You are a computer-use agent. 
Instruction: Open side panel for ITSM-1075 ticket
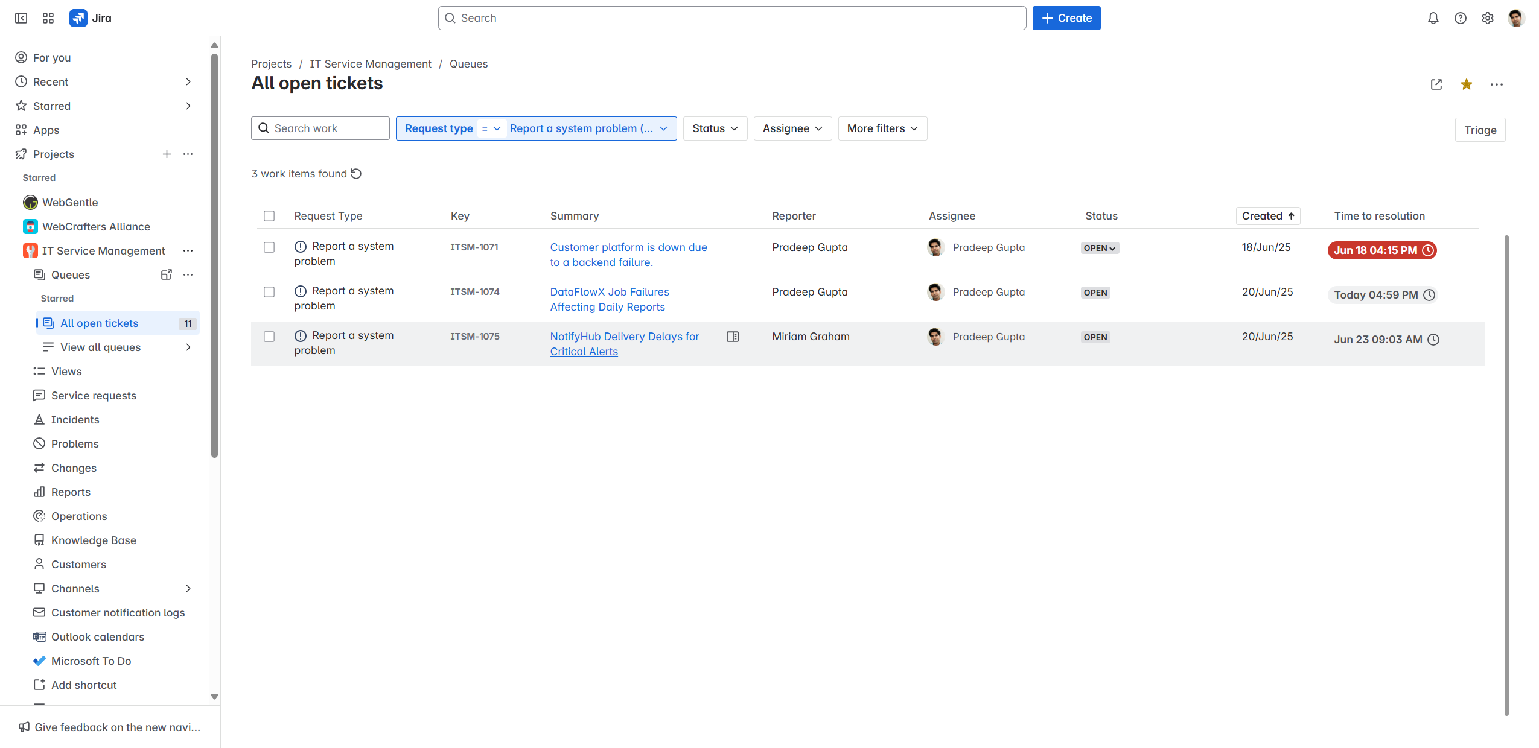[732, 337]
